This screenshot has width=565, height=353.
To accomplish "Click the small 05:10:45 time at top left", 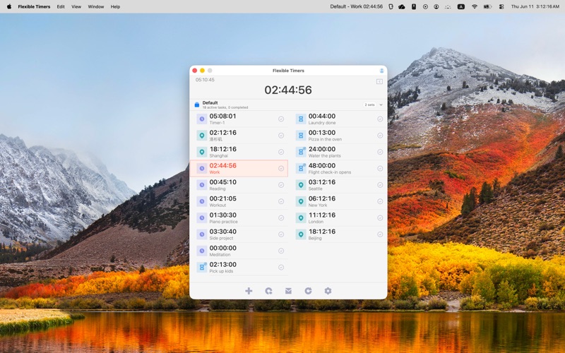I will 205,80.
